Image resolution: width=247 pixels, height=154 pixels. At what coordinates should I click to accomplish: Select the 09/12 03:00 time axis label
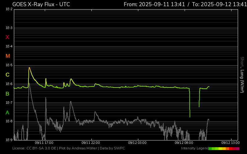click(x=137, y=143)
